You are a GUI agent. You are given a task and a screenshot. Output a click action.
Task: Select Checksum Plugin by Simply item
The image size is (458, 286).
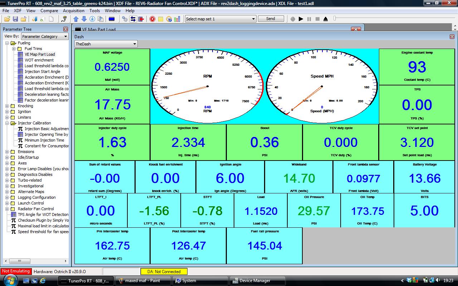43,220
